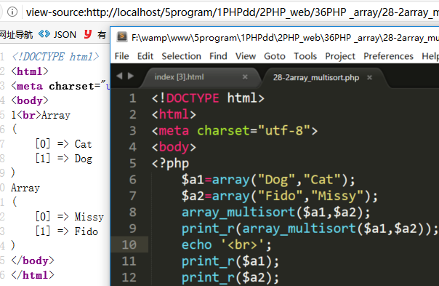Click the meta charset line in browser source
Image resolution: width=439 pixels, height=286 pixels.
pyautogui.click(x=60, y=86)
